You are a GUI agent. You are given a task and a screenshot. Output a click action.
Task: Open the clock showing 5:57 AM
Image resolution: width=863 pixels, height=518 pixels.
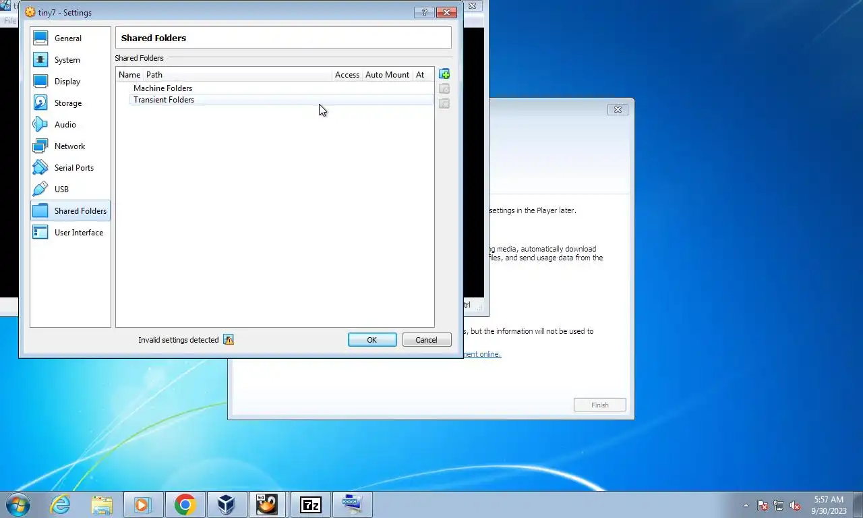point(829,505)
